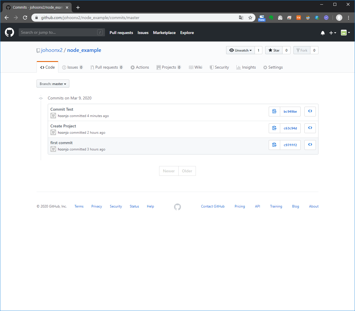355x311 pixels.
Task: Open johoonx2 user profile link
Action: 52,50
